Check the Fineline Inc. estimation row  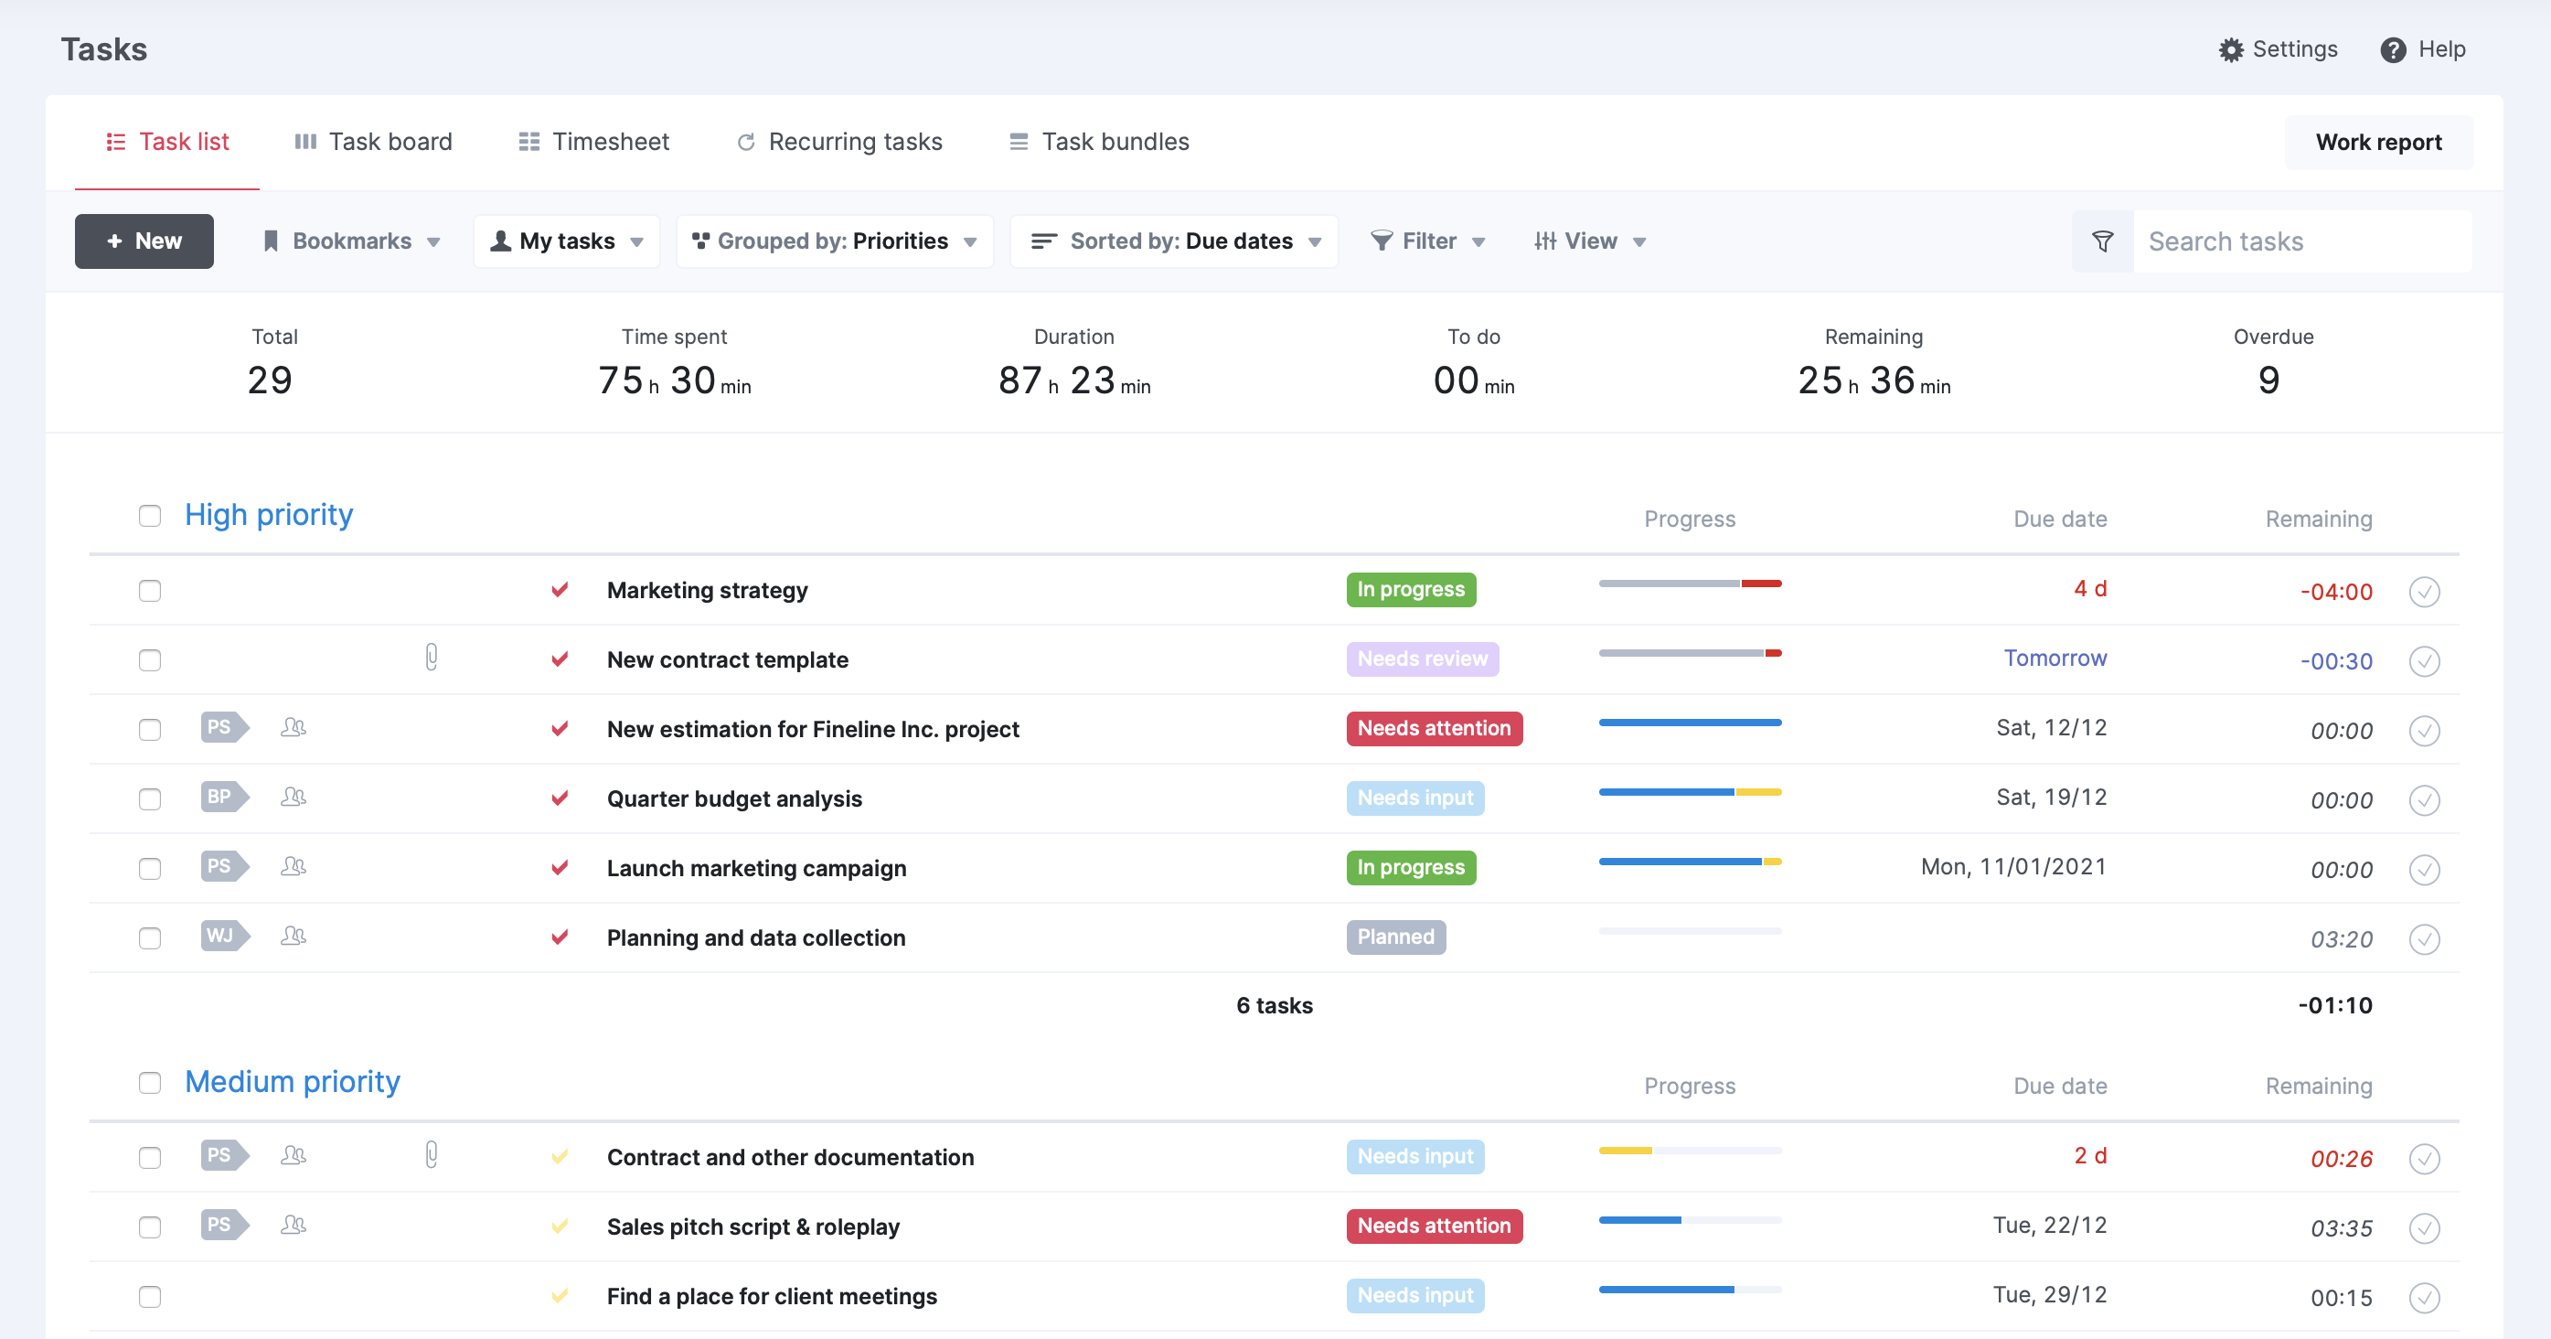(150, 730)
